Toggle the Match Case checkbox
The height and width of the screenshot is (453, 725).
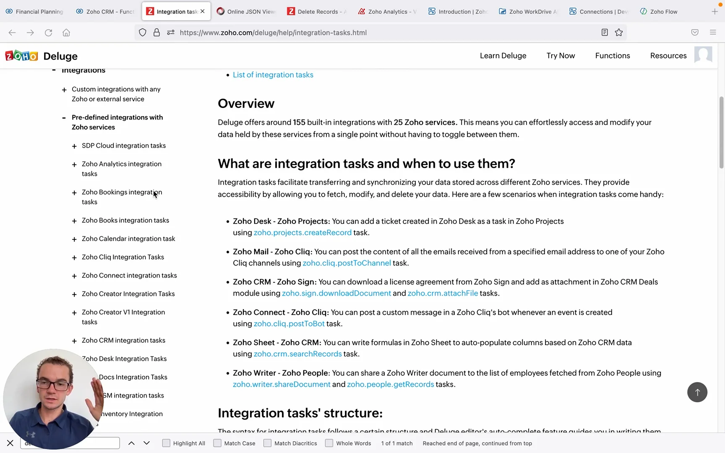217,443
